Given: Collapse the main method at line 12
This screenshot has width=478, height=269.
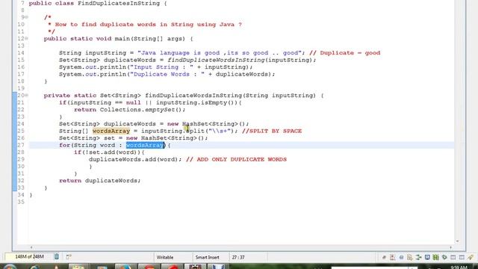Looking at the screenshot, I should click(27, 39).
